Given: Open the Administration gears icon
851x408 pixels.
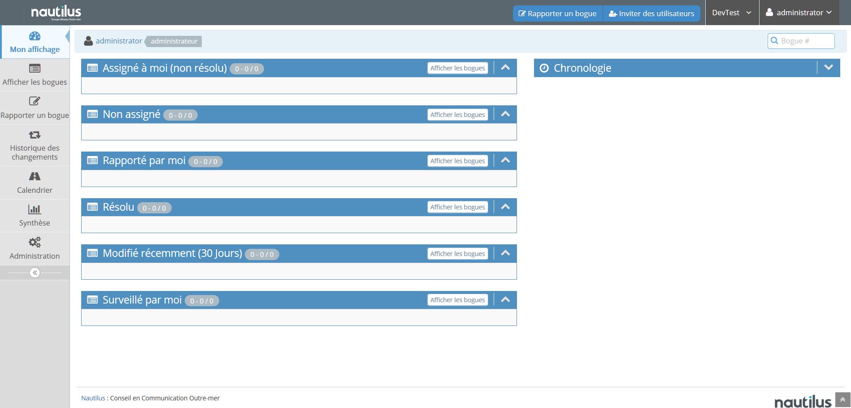Looking at the screenshot, I should point(35,243).
